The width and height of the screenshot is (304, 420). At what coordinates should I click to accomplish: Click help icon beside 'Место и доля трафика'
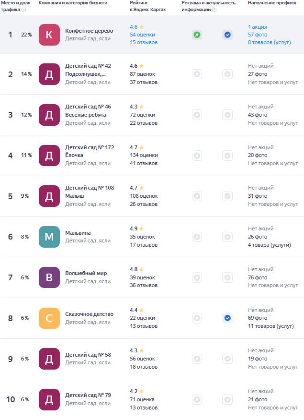24,10
